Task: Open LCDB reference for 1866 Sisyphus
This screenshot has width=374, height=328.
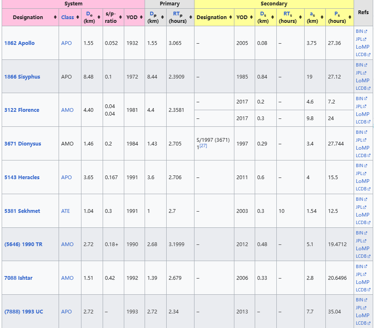Action: (x=361, y=88)
